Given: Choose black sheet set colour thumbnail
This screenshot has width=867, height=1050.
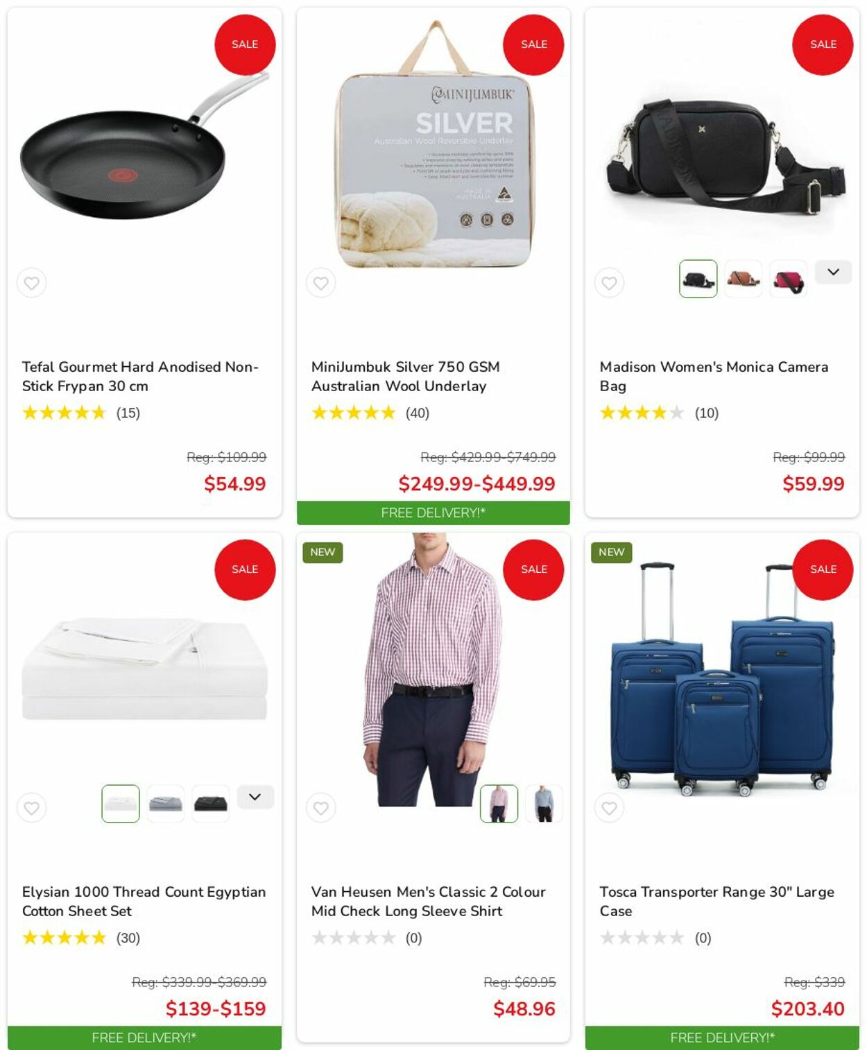Looking at the screenshot, I should (210, 804).
